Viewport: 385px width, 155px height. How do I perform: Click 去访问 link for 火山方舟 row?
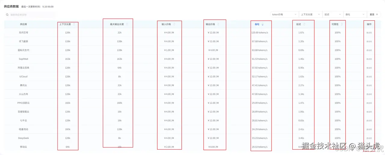369,94
